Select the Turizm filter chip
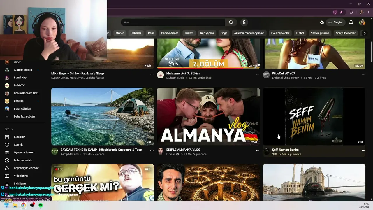Image resolution: width=373 pixels, height=210 pixels. click(189, 33)
